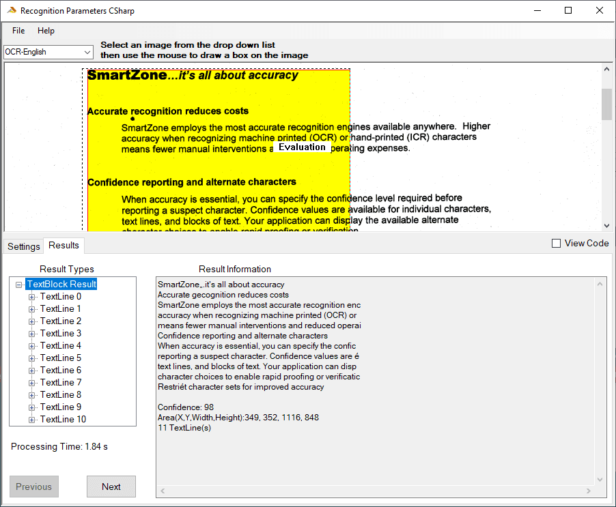This screenshot has height=507, width=616.
Task: Select TextLine 3 in result tree
Action: (x=61, y=333)
